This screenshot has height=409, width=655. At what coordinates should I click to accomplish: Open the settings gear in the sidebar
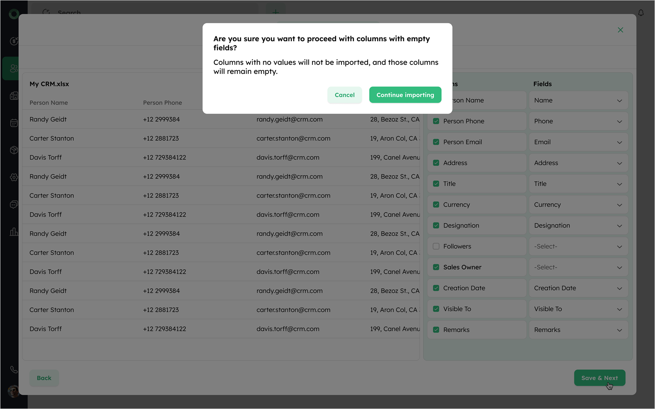click(13, 177)
